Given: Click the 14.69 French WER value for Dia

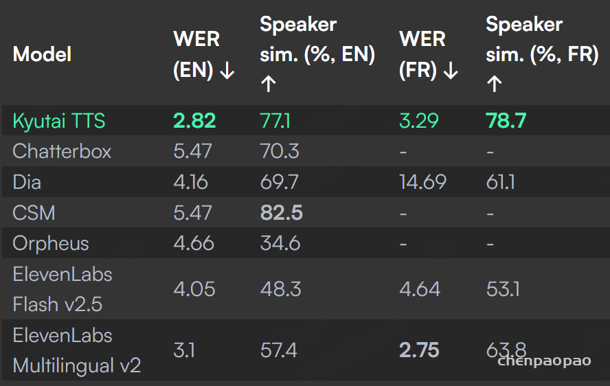Looking at the screenshot, I should click(423, 182).
